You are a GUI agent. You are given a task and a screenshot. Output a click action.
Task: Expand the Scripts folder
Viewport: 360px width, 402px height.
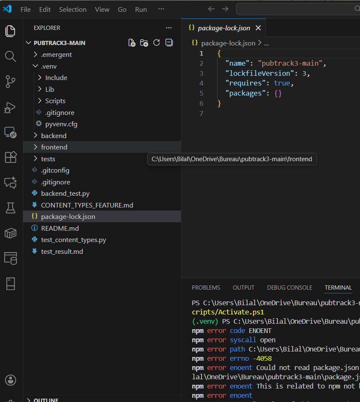click(x=55, y=101)
